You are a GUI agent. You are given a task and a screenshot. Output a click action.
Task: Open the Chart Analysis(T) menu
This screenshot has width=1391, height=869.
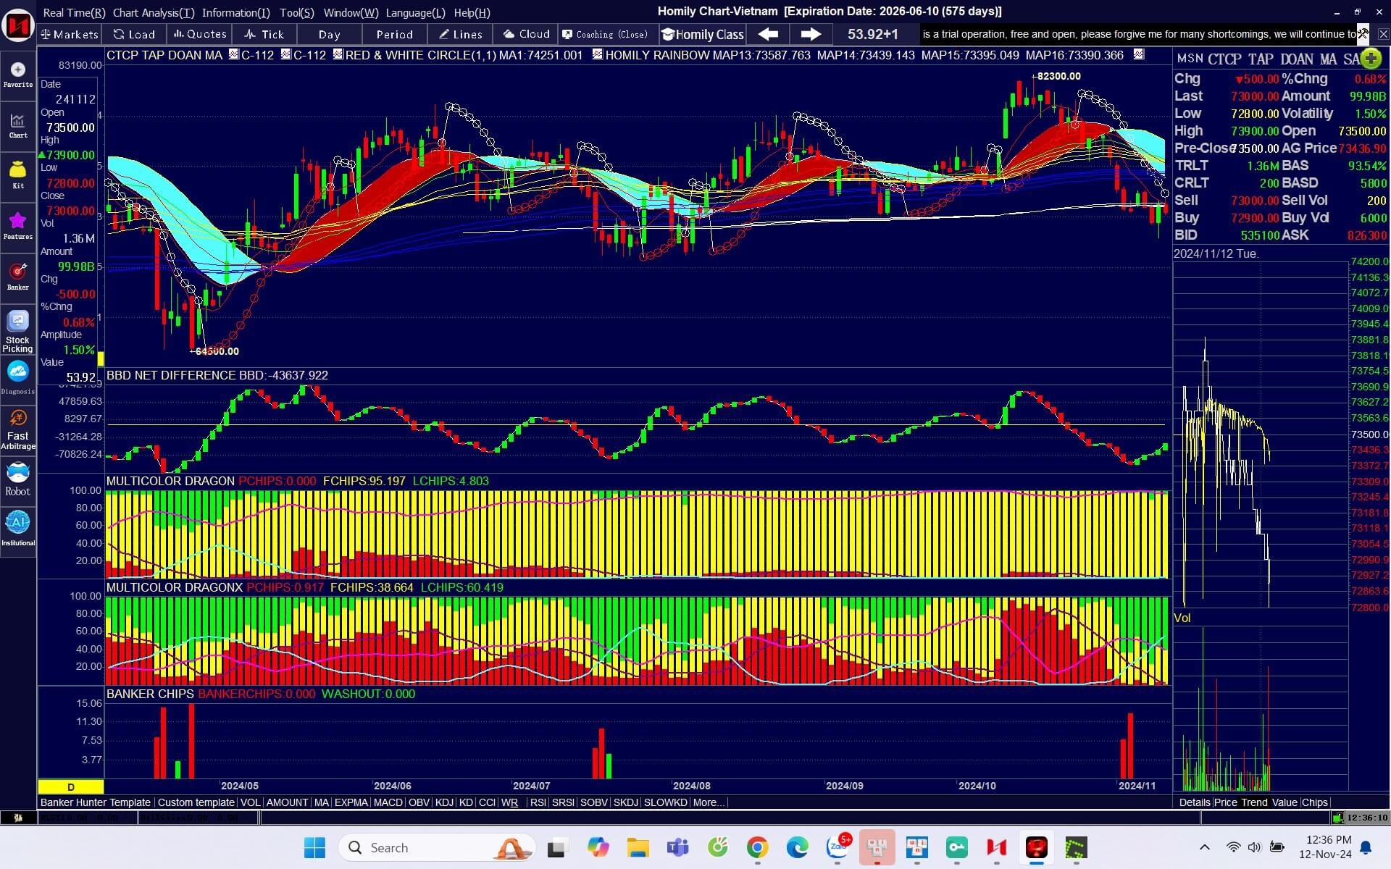click(154, 12)
